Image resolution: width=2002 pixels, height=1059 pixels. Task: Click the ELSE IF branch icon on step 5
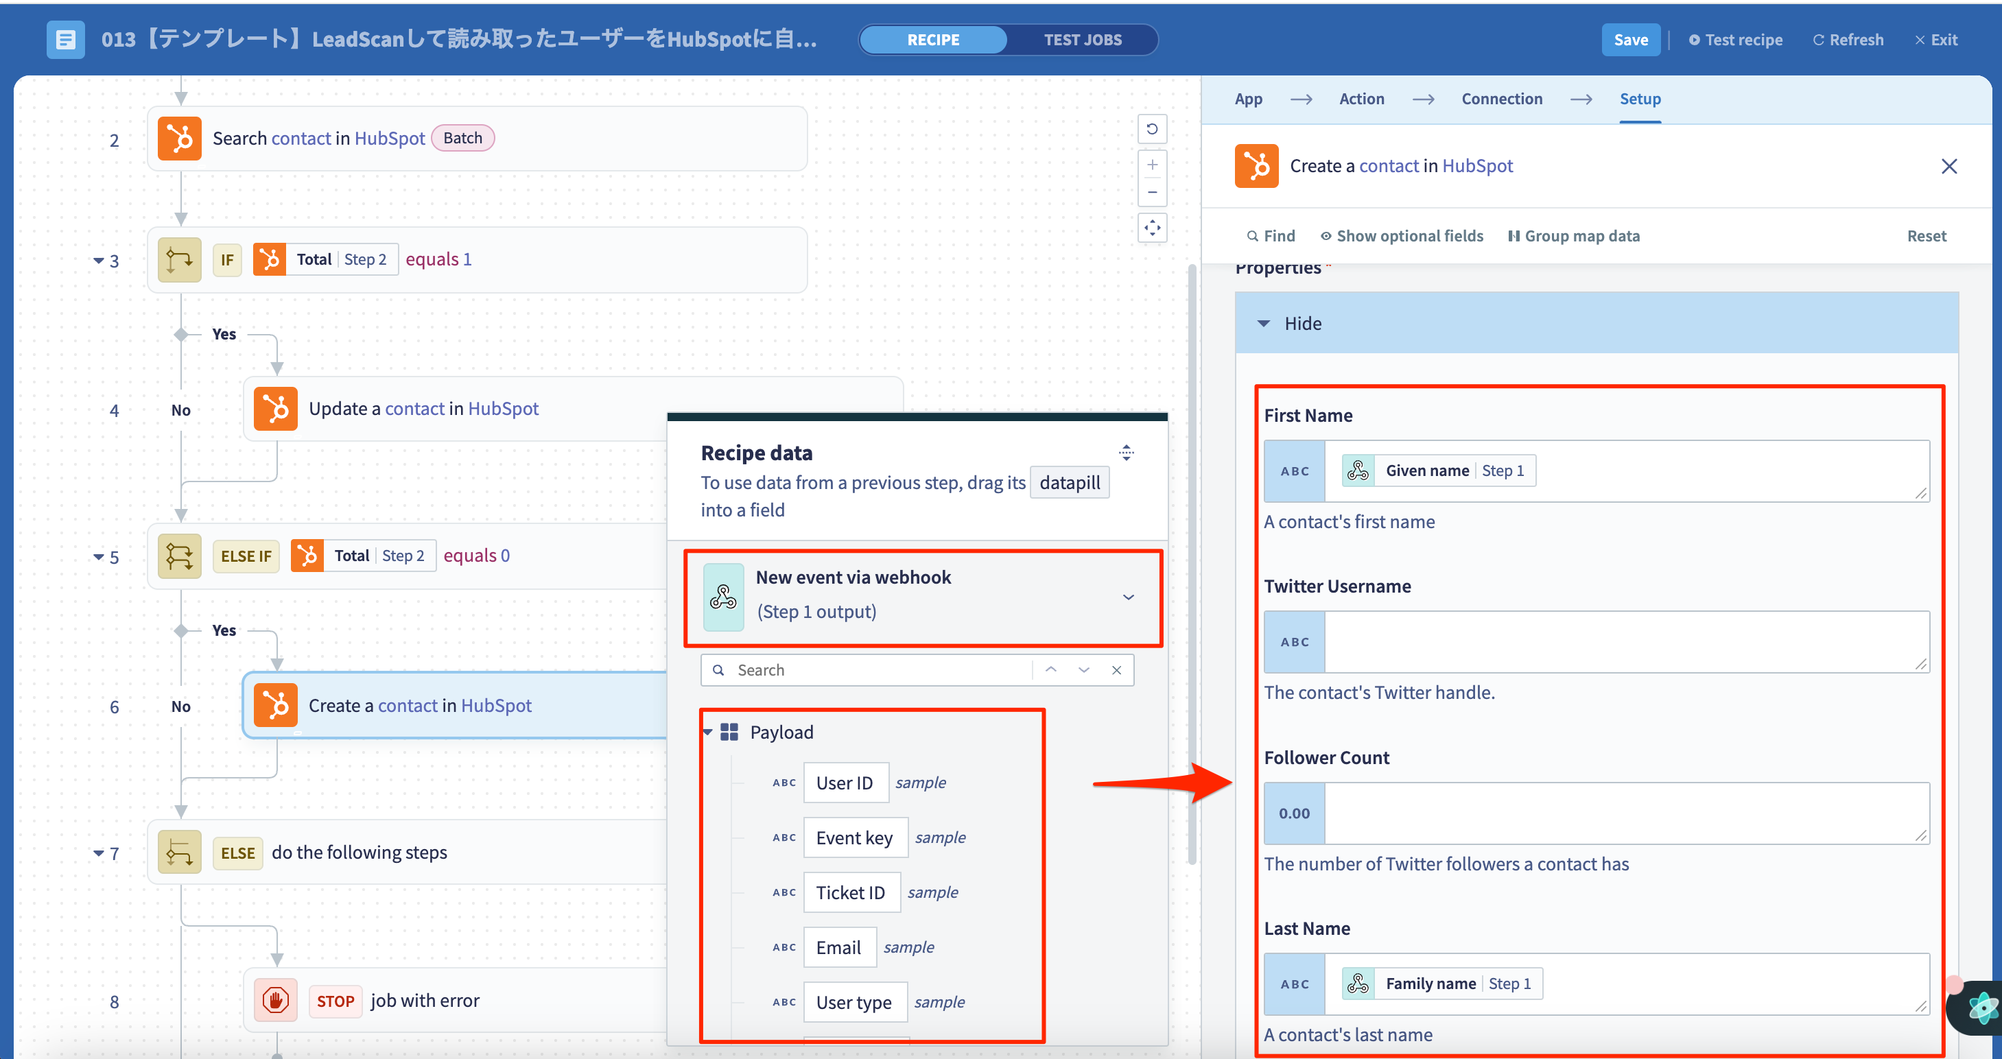(180, 556)
